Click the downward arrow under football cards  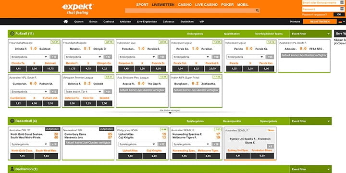tap(170, 113)
